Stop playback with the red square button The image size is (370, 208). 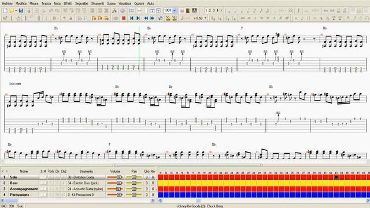coord(124,18)
